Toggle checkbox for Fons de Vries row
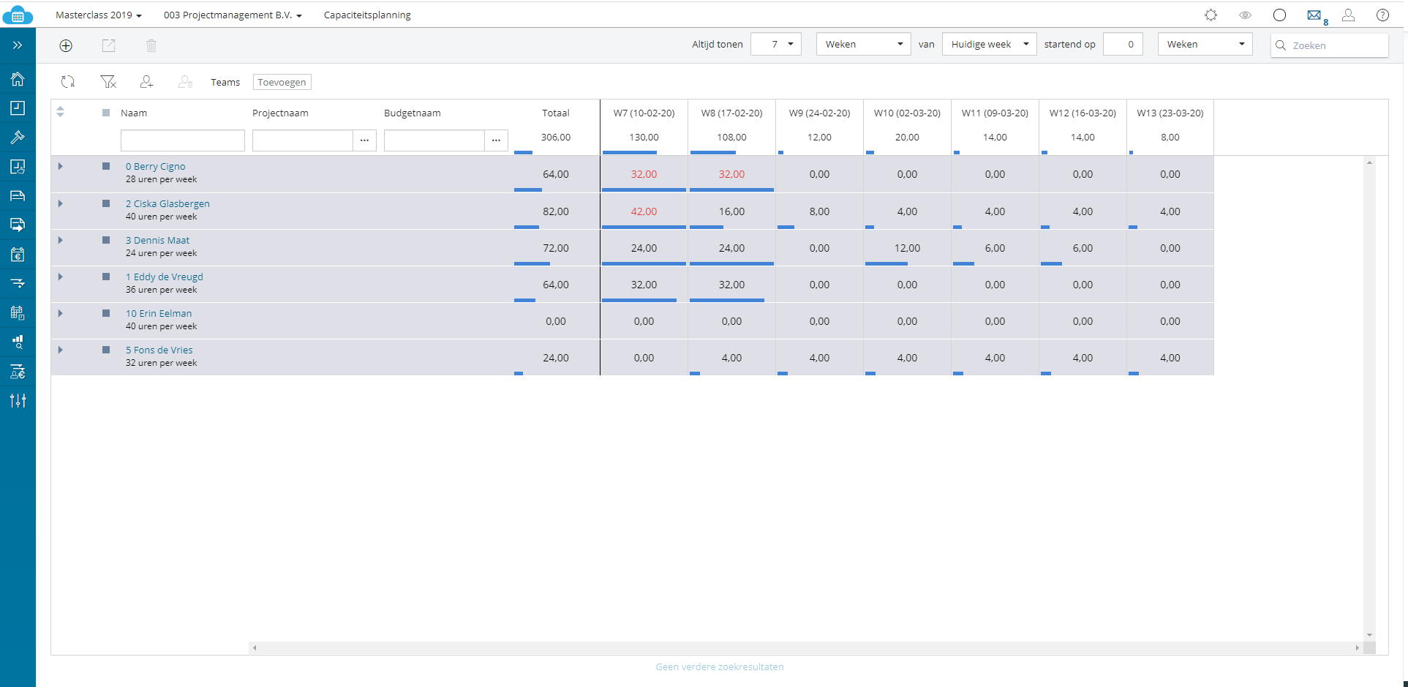Screen dimensions: 1408x687 (106, 350)
